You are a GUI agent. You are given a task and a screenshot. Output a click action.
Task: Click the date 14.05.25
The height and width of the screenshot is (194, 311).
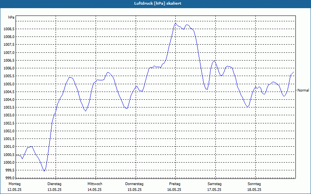[94, 190]
